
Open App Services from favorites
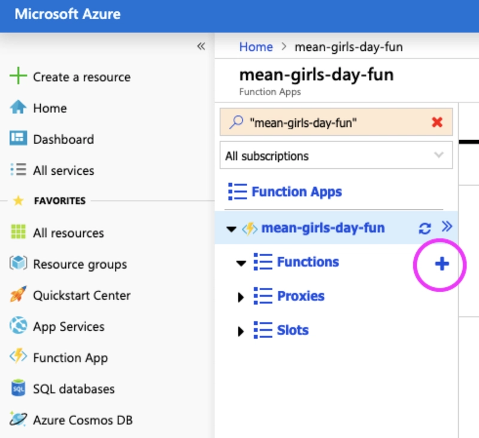click(x=69, y=327)
